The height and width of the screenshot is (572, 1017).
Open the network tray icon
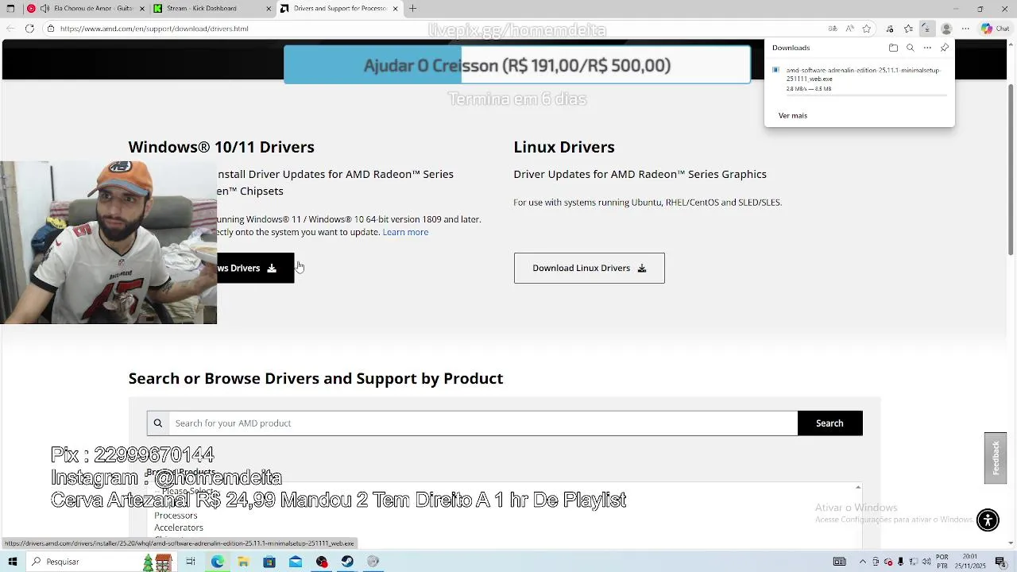coord(914,562)
